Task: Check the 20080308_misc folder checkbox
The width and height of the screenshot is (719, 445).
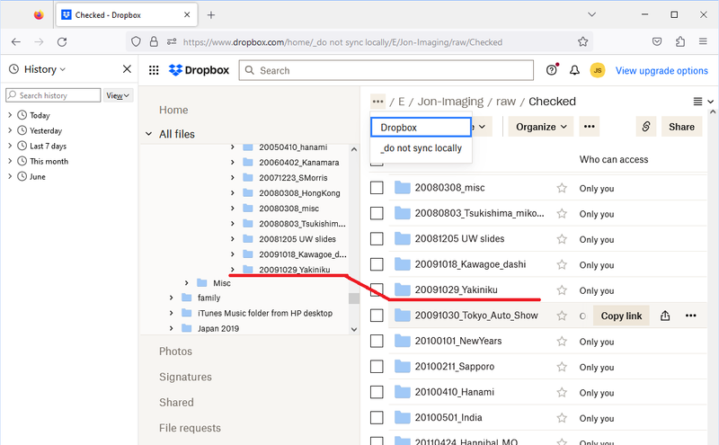Action: click(x=377, y=188)
